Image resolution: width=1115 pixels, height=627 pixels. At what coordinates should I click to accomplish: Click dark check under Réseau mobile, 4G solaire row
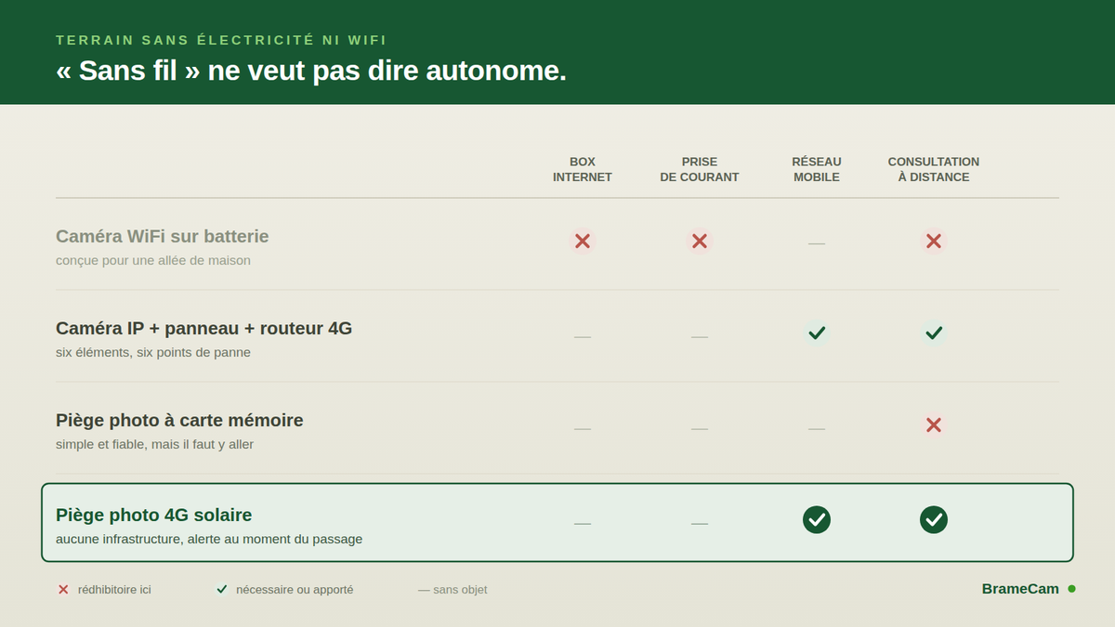pos(817,520)
